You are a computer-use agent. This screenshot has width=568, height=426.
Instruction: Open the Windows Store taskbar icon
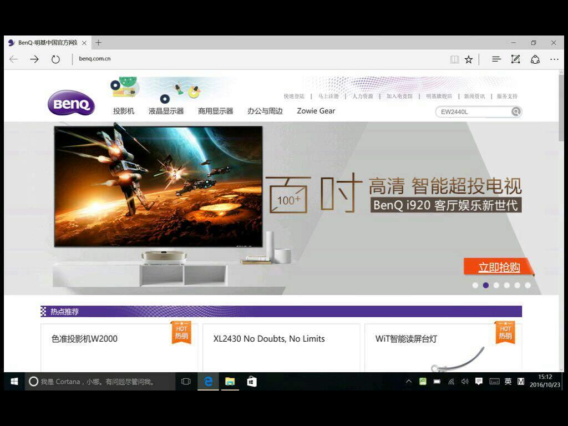[x=252, y=382]
